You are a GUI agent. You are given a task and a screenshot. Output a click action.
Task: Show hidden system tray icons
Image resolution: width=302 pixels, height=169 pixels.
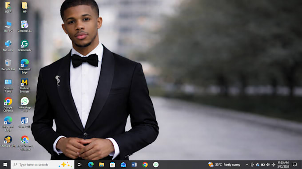pos(247,165)
